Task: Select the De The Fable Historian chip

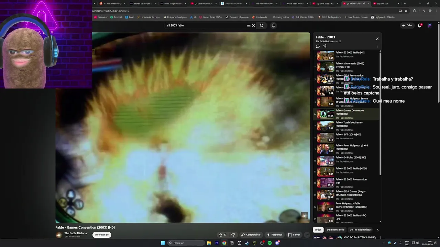Action: point(361,230)
